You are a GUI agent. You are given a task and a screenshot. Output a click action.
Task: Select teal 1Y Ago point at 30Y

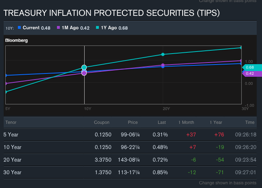pos(241,48)
